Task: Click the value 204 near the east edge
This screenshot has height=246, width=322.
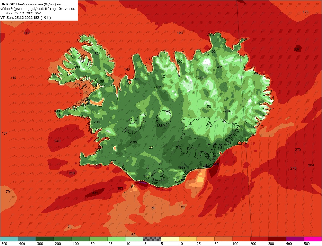Action: pos(311,165)
